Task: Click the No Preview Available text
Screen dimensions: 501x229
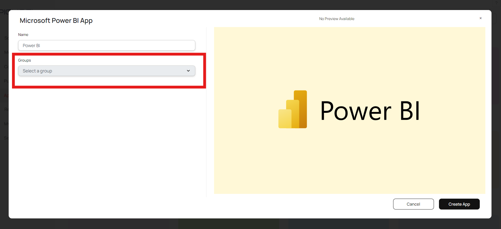Action: tap(337, 19)
